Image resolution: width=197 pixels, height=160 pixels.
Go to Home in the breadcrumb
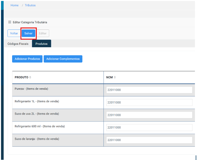point(14,5)
